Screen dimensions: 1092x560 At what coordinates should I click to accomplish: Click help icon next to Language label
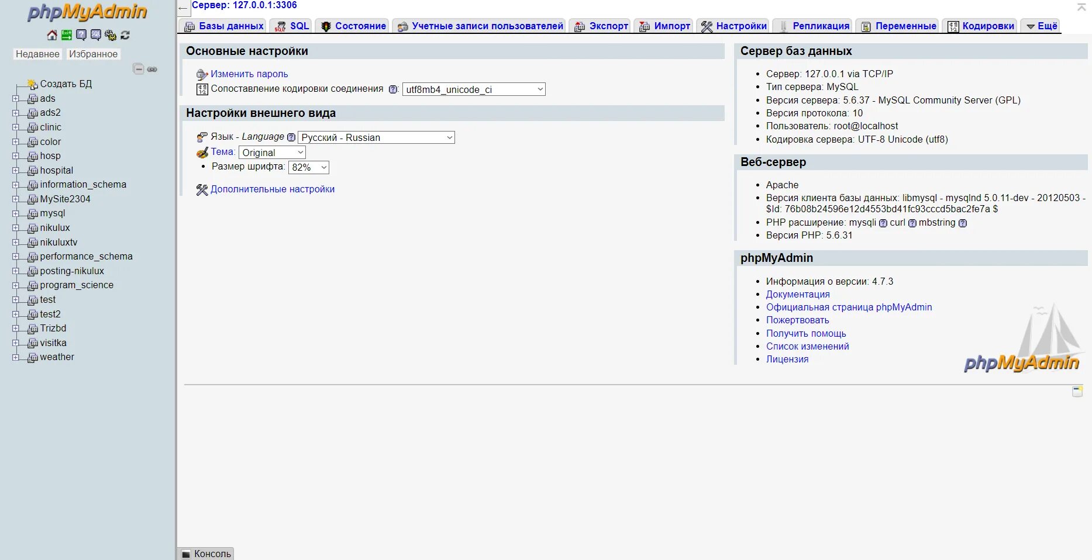(291, 137)
